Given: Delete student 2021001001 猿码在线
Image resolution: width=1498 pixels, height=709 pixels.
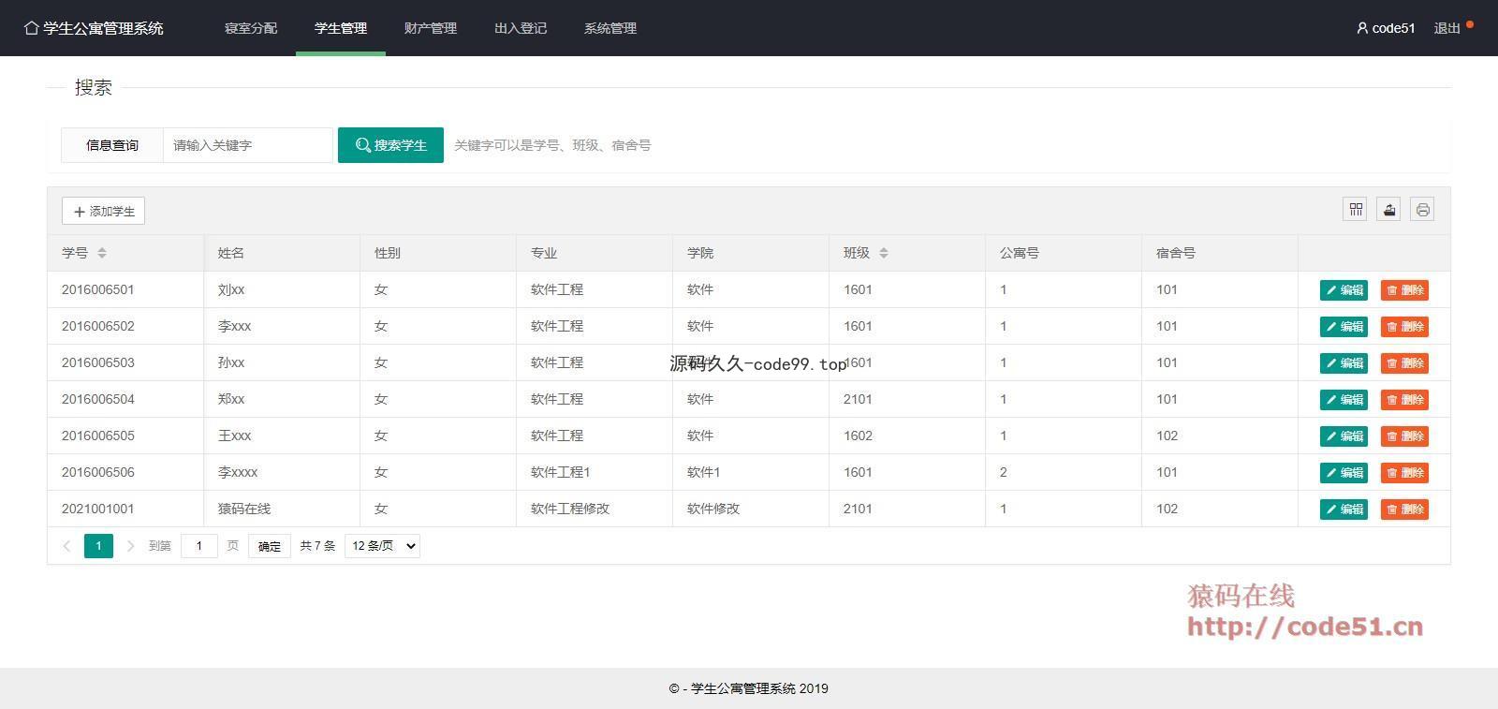Looking at the screenshot, I should (x=1404, y=510).
